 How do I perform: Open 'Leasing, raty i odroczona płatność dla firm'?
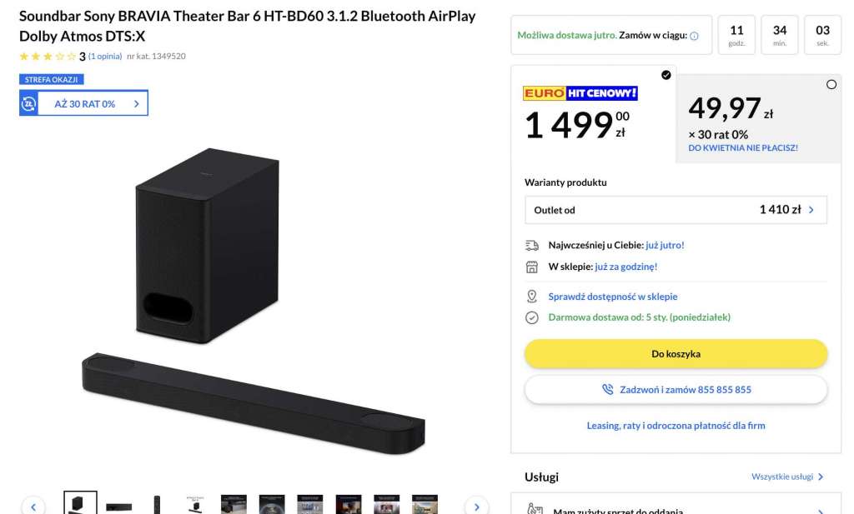point(676,426)
